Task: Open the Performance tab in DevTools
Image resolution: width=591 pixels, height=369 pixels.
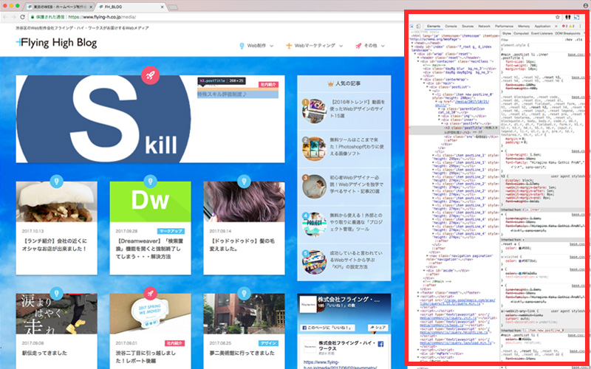Action: (504, 27)
